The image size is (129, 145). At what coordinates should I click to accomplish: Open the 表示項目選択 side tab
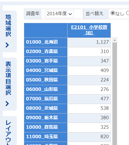[10, 84]
